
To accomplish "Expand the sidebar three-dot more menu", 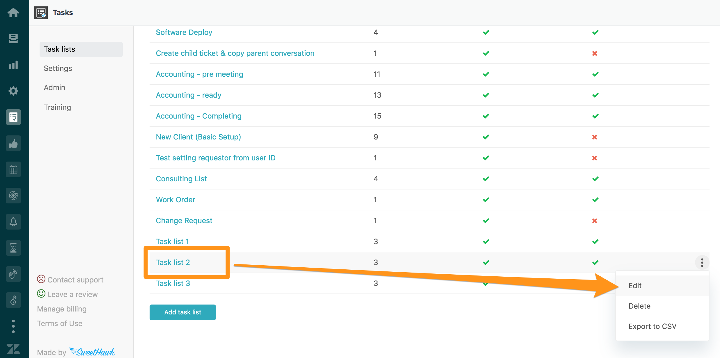I will coord(13,326).
